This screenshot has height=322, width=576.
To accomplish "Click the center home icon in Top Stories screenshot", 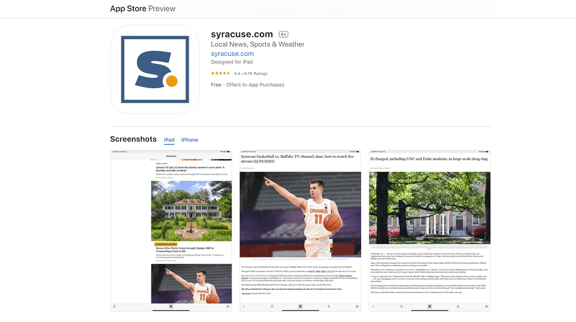I will coord(171,306).
